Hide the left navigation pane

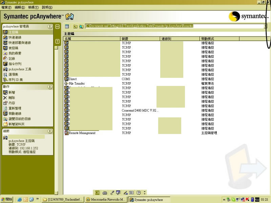pos(57,26)
